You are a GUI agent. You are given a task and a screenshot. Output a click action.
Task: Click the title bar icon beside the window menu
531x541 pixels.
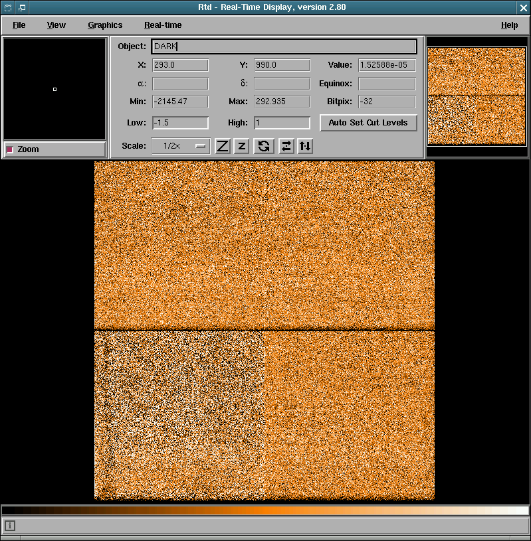pos(21,7)
